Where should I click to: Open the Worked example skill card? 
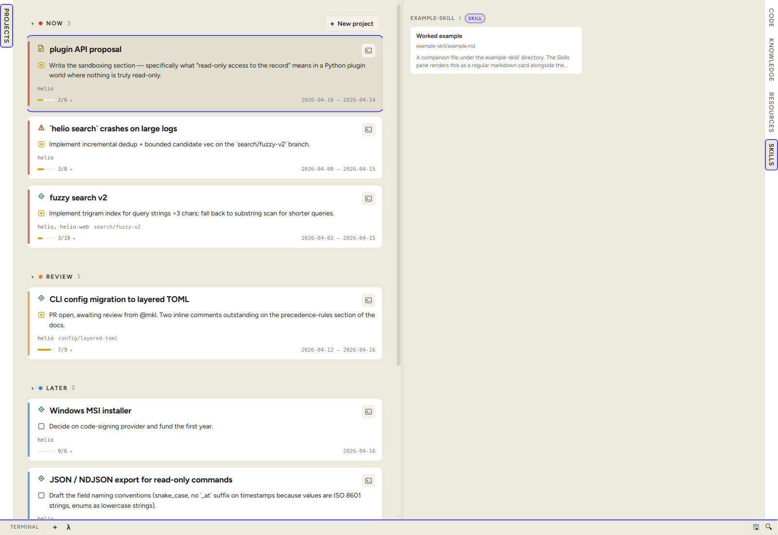496,50
